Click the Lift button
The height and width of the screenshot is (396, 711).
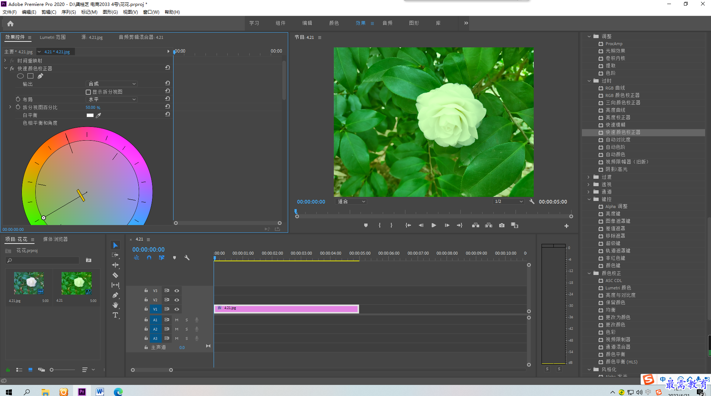pos(475,225)
